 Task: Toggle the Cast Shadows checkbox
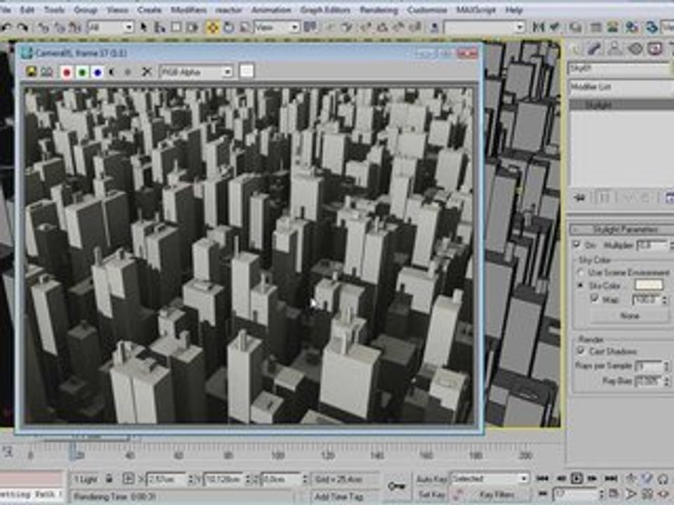(x=581, y=351)
